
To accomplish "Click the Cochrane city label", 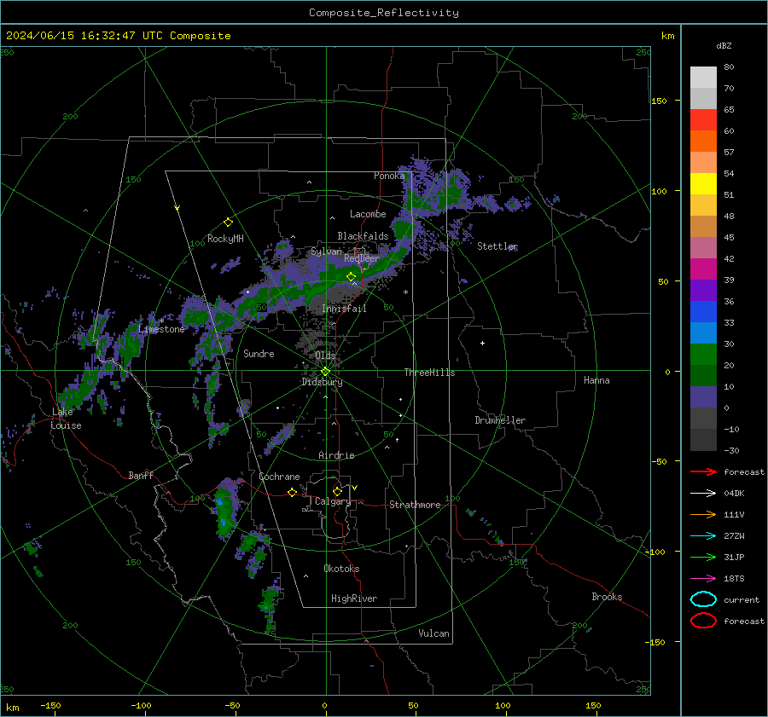I will pos(279,477).
